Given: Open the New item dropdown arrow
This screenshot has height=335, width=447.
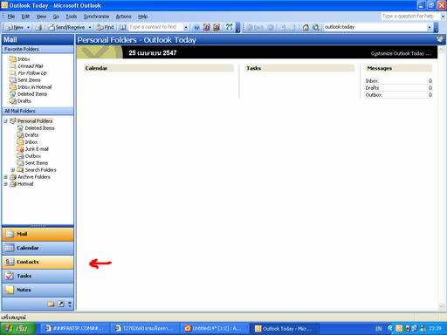Looking at the screenshot, I should click(x=28, y=27).
